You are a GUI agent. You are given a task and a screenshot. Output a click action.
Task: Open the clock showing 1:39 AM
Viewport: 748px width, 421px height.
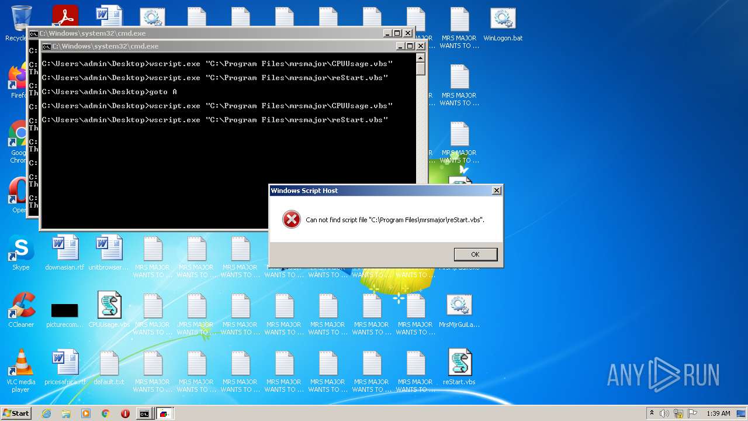tap(718, 413)
